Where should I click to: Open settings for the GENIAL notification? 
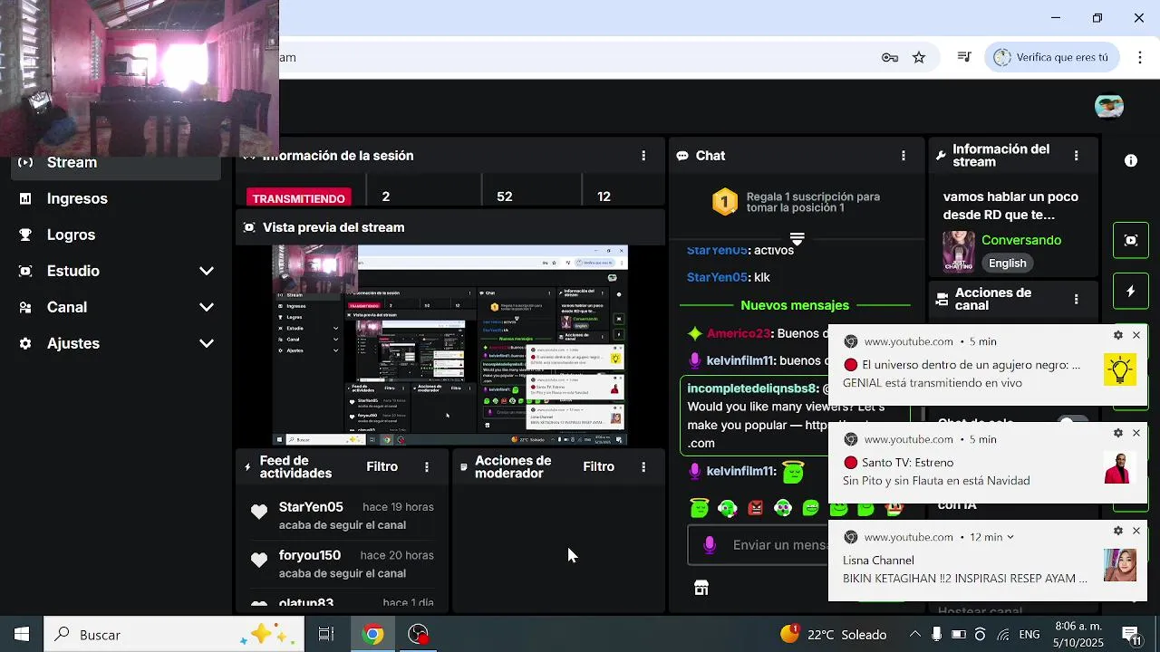click(x=1117, y=335)
